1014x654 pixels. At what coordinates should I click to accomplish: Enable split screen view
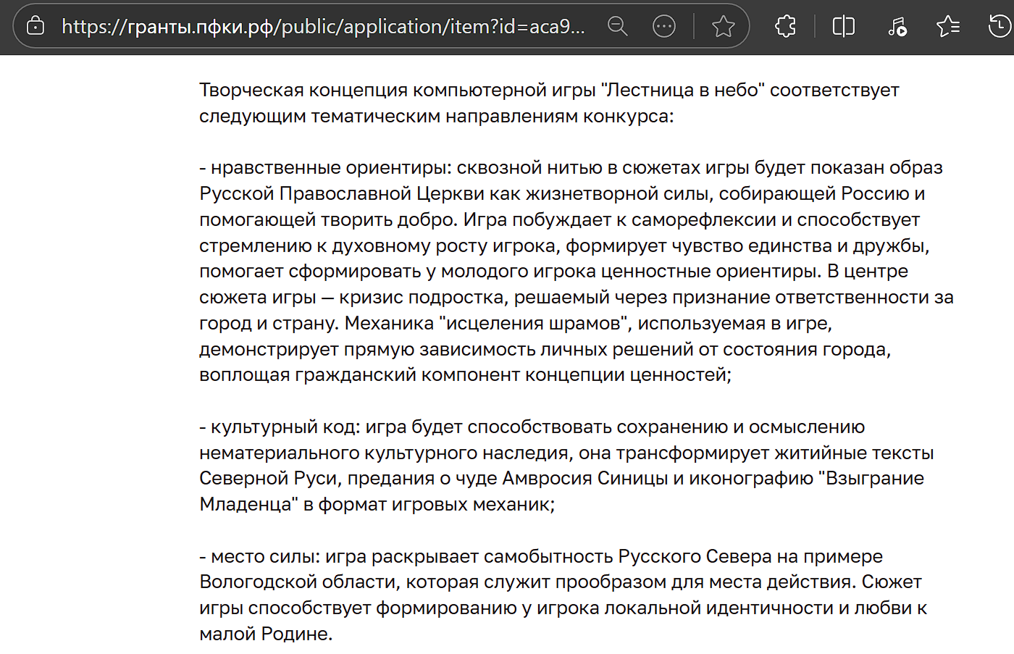[843, 27]
